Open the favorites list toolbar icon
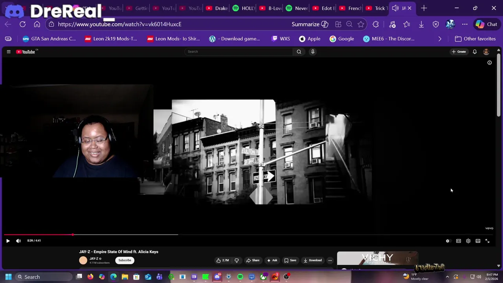503x283 pixels. (x=407, y=24)
